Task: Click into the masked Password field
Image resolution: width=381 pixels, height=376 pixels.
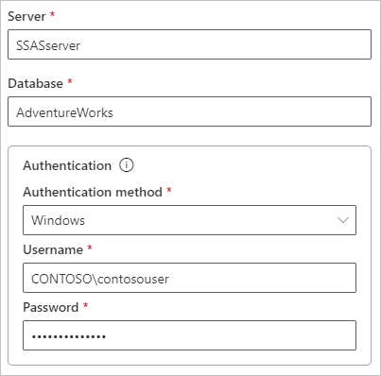Action: click(189, 335)
